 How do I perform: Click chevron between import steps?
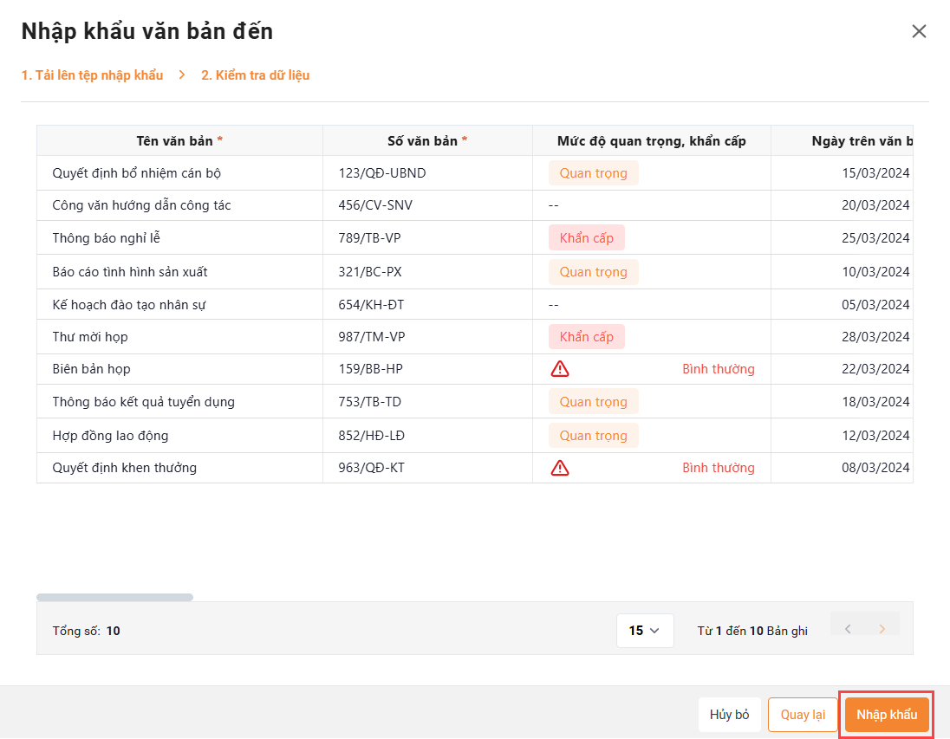(182, 75)
